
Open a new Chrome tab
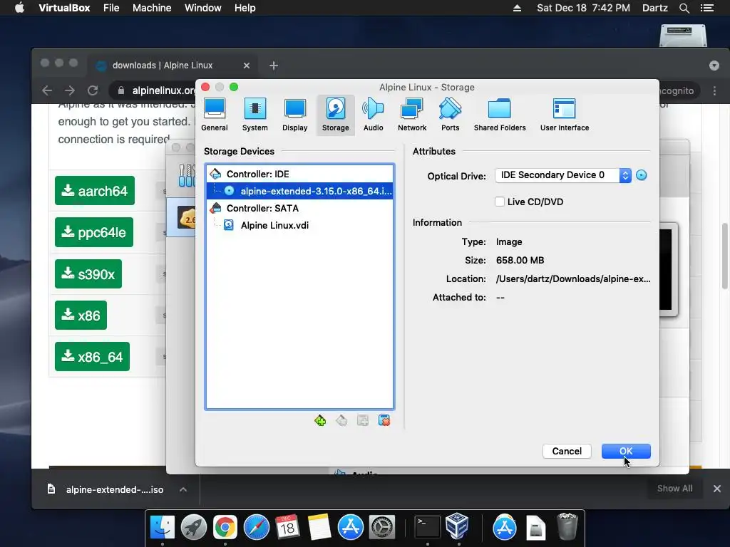coord(274,66)
